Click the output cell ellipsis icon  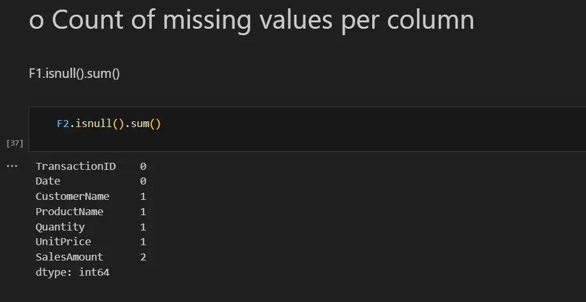(x=13, y=166)
